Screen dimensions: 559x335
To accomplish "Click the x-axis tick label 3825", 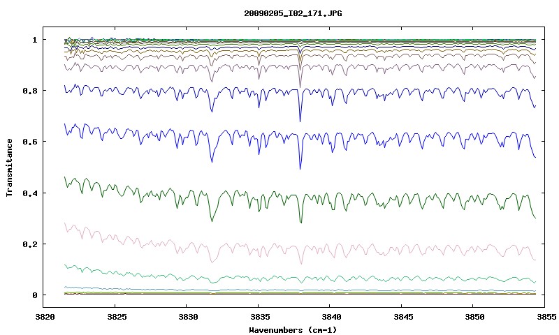I will 116,317.
